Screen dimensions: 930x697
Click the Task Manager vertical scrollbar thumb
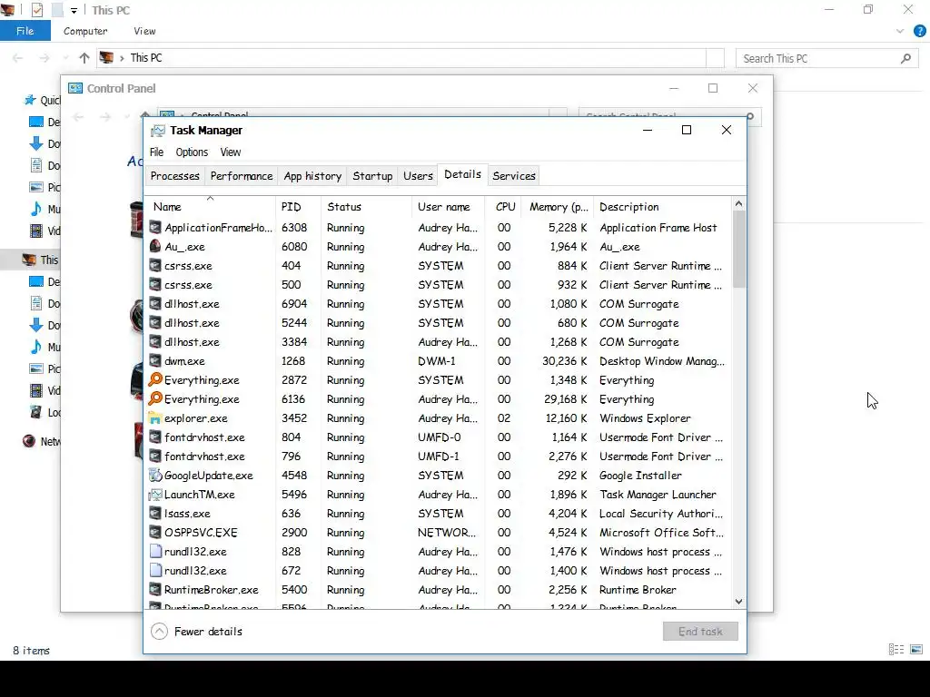(x=739, y=249)
